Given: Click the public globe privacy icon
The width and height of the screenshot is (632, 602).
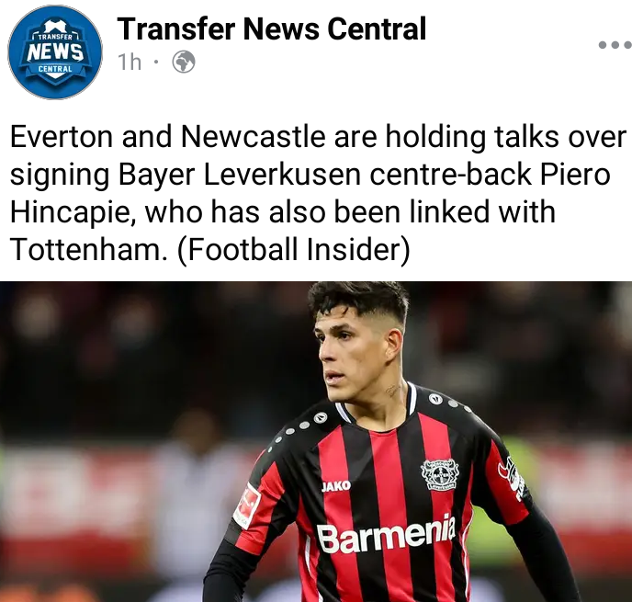Looking at the screenshot, I should [184, 62].
